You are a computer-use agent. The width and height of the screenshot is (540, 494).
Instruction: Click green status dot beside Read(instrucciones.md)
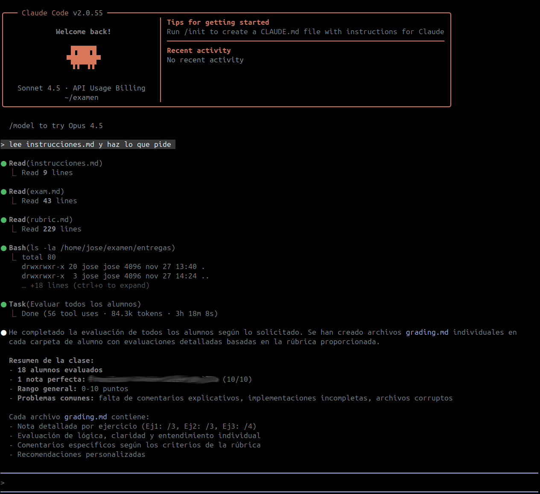[4, 164]
